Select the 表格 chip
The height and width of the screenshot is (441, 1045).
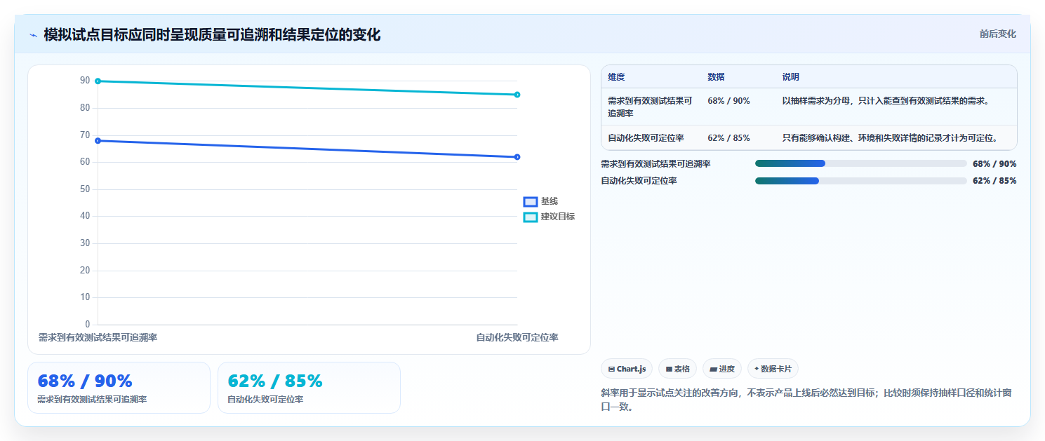pos(677,369)
